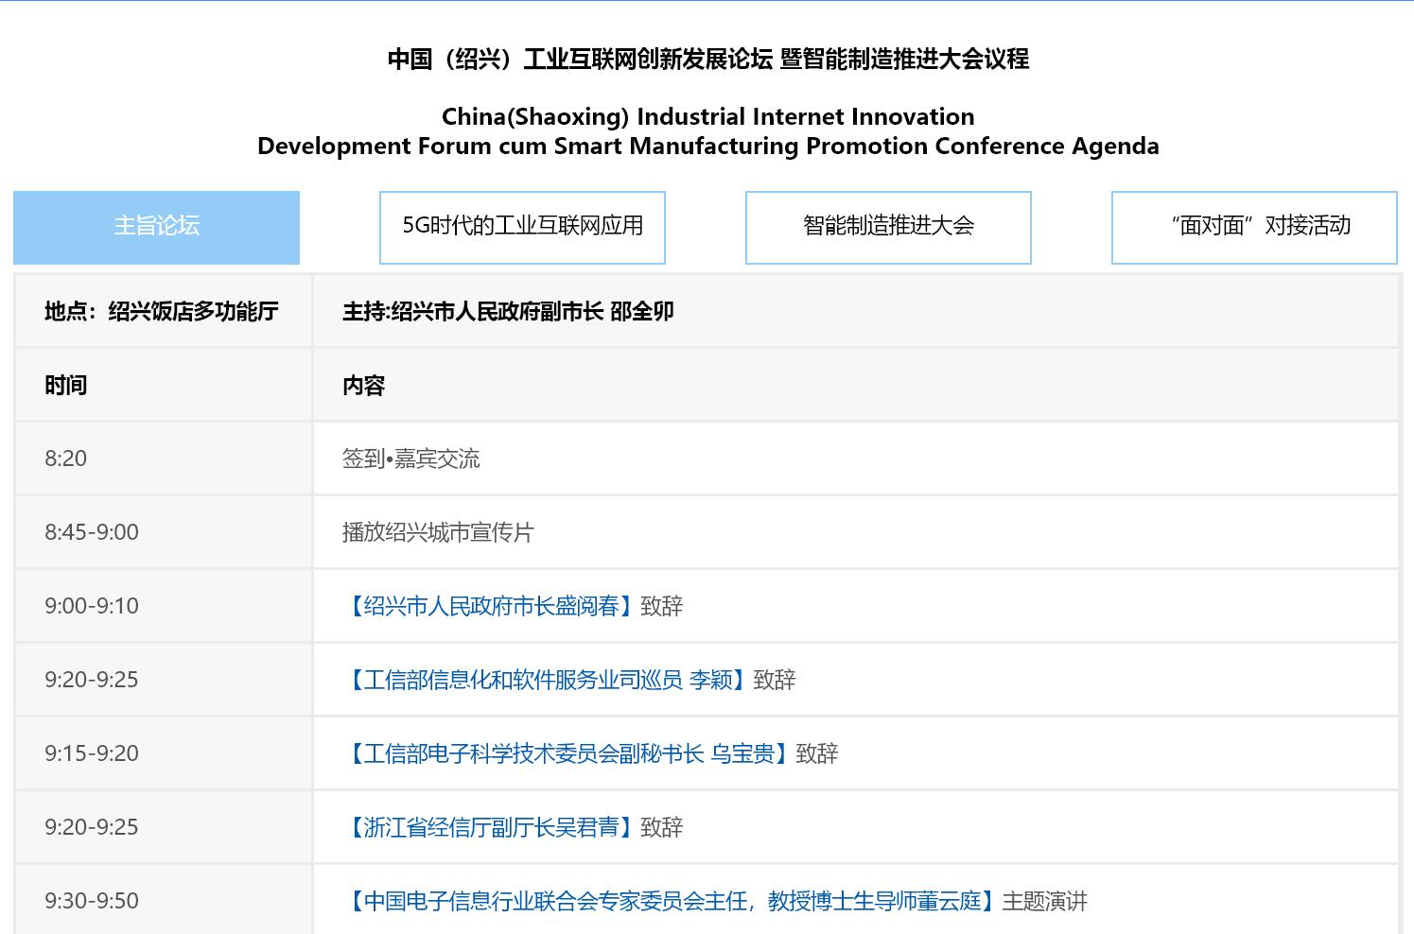Image resolution: width=1414 pixels, height=934 pixels.
Task: Select the Chinese forum agenda title
Action: pyautogui.click(x=707, y=59)
